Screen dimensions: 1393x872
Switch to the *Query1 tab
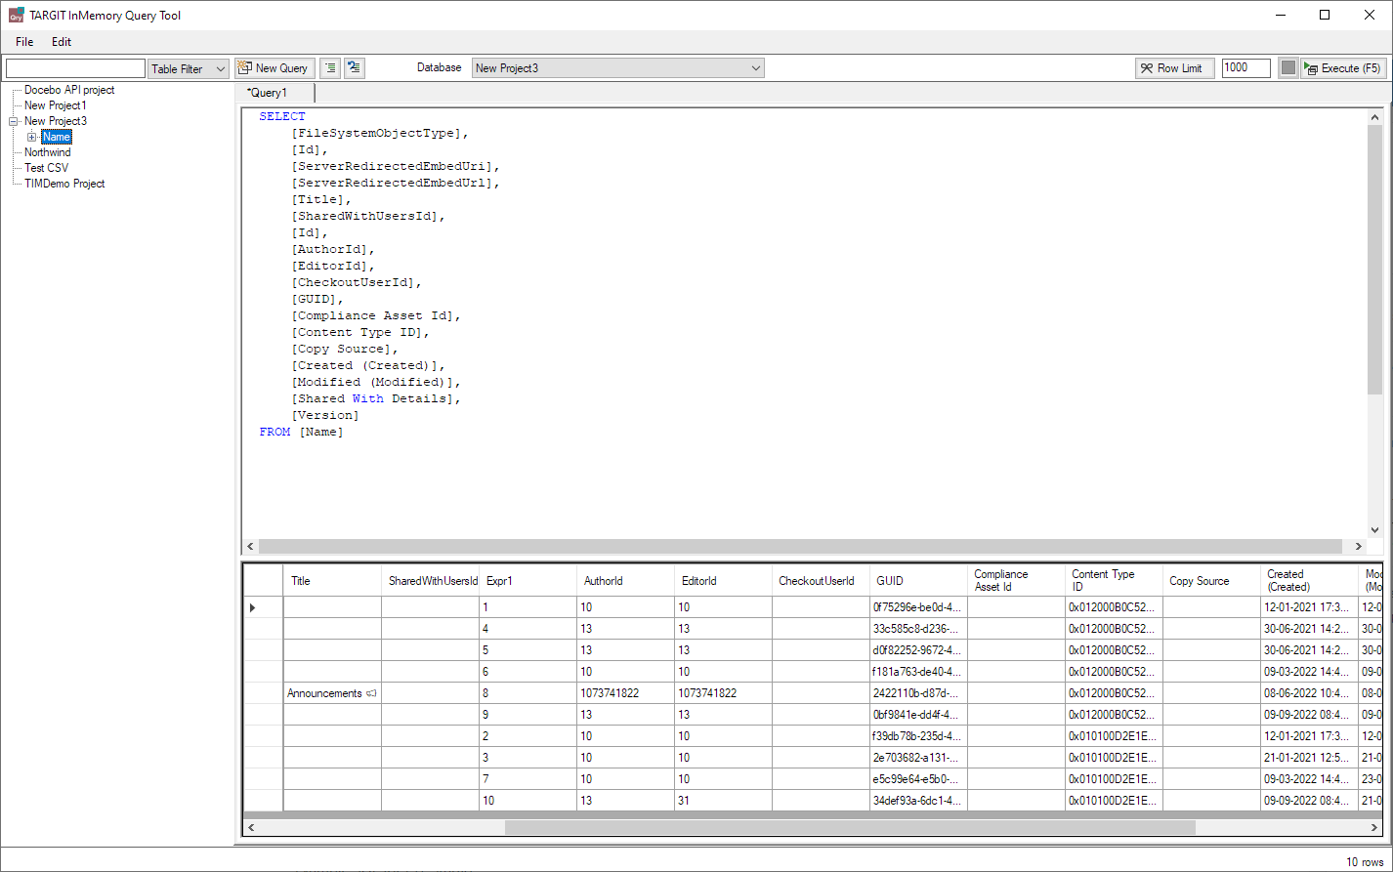coord(274,93)
